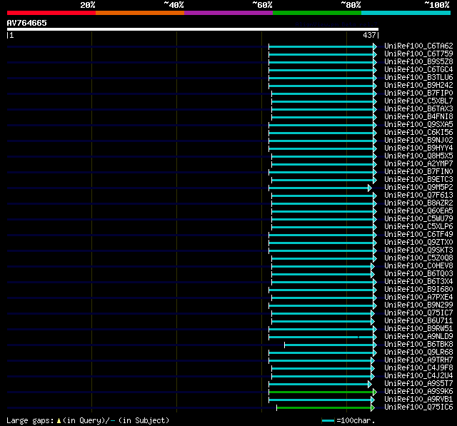Select the UniRef100_Q9ZTX0 label

pyautogui.click(x=418, y=243)
